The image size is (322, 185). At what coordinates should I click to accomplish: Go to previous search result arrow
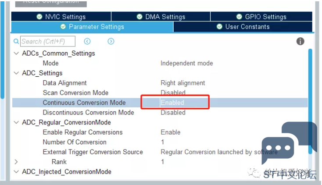coord(87,41)
